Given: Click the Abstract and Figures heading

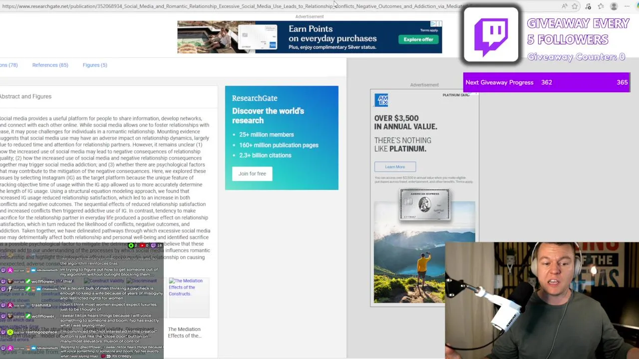Looking at the screenshot, I should 25,96.
